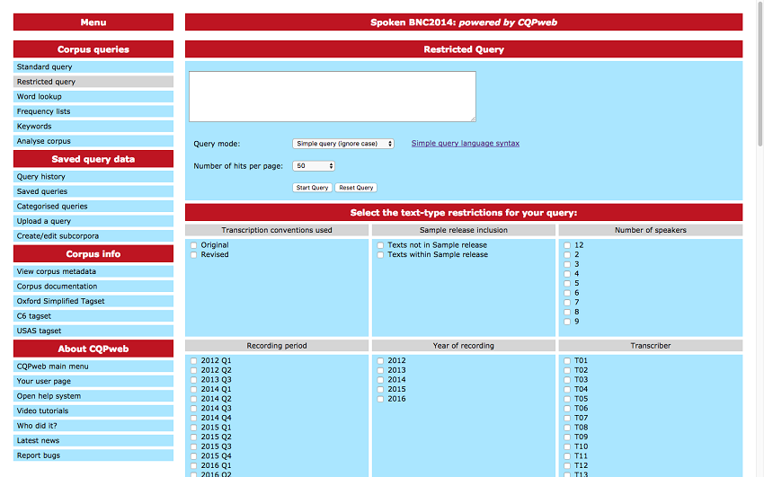Check year of recording 2016

380,399
